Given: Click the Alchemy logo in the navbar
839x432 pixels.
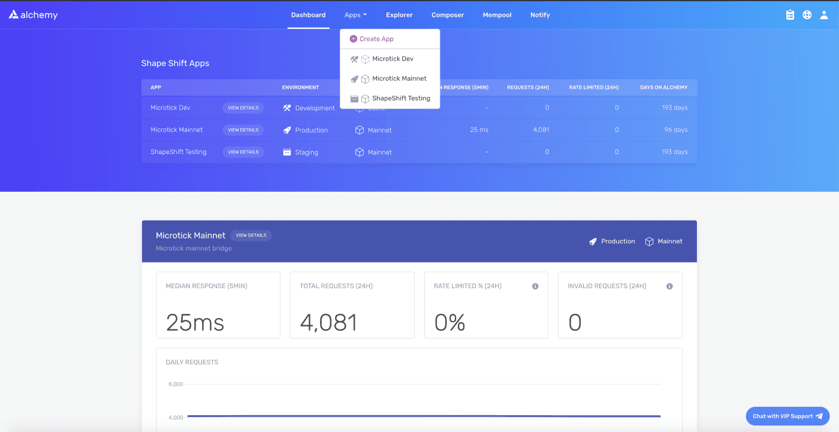Looking at the screenshot, I should point(33,14).
